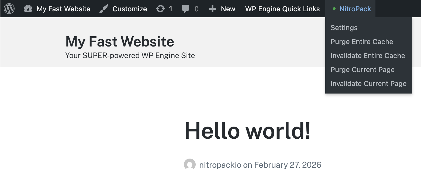Viewport: 421px width, 179px height.
Task: Choose Invalidate Current Page option
Action: click(368, 84)
